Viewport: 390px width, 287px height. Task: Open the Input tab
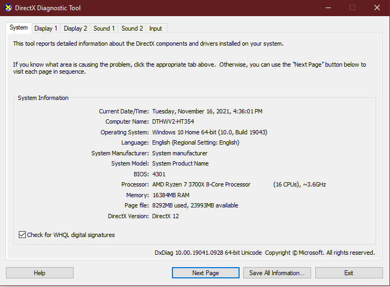155,28
